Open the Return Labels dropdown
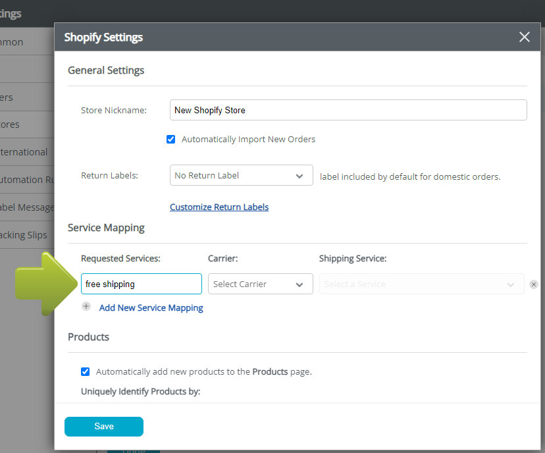Viewport: 545px width, 453px height. [x=241, y=175]
